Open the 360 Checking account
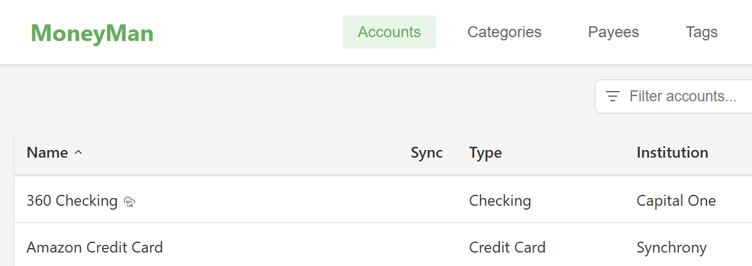Screen dimensions: 752x266 pyautogui.click(x=72, y=201)
